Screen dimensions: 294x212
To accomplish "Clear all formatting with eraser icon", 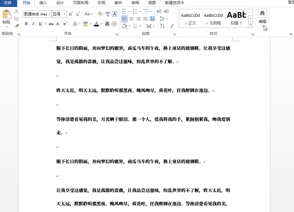I will pyautogui.click(x=101, y=14).
